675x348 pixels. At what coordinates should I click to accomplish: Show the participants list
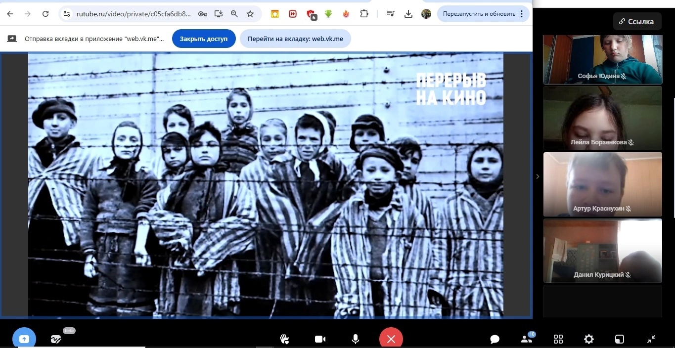pos(527,339)
